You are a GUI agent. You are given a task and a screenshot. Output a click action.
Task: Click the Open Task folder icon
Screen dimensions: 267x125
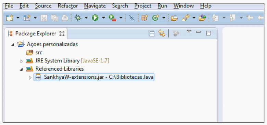point(202,18)
